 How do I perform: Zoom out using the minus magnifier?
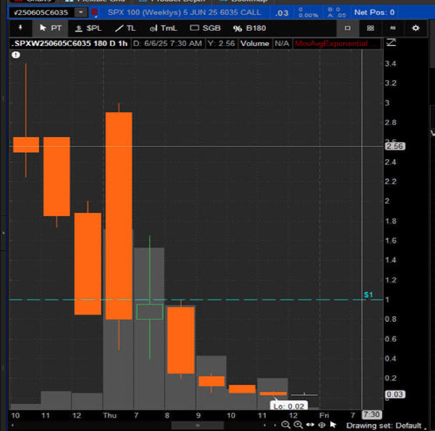click(286, 425)
